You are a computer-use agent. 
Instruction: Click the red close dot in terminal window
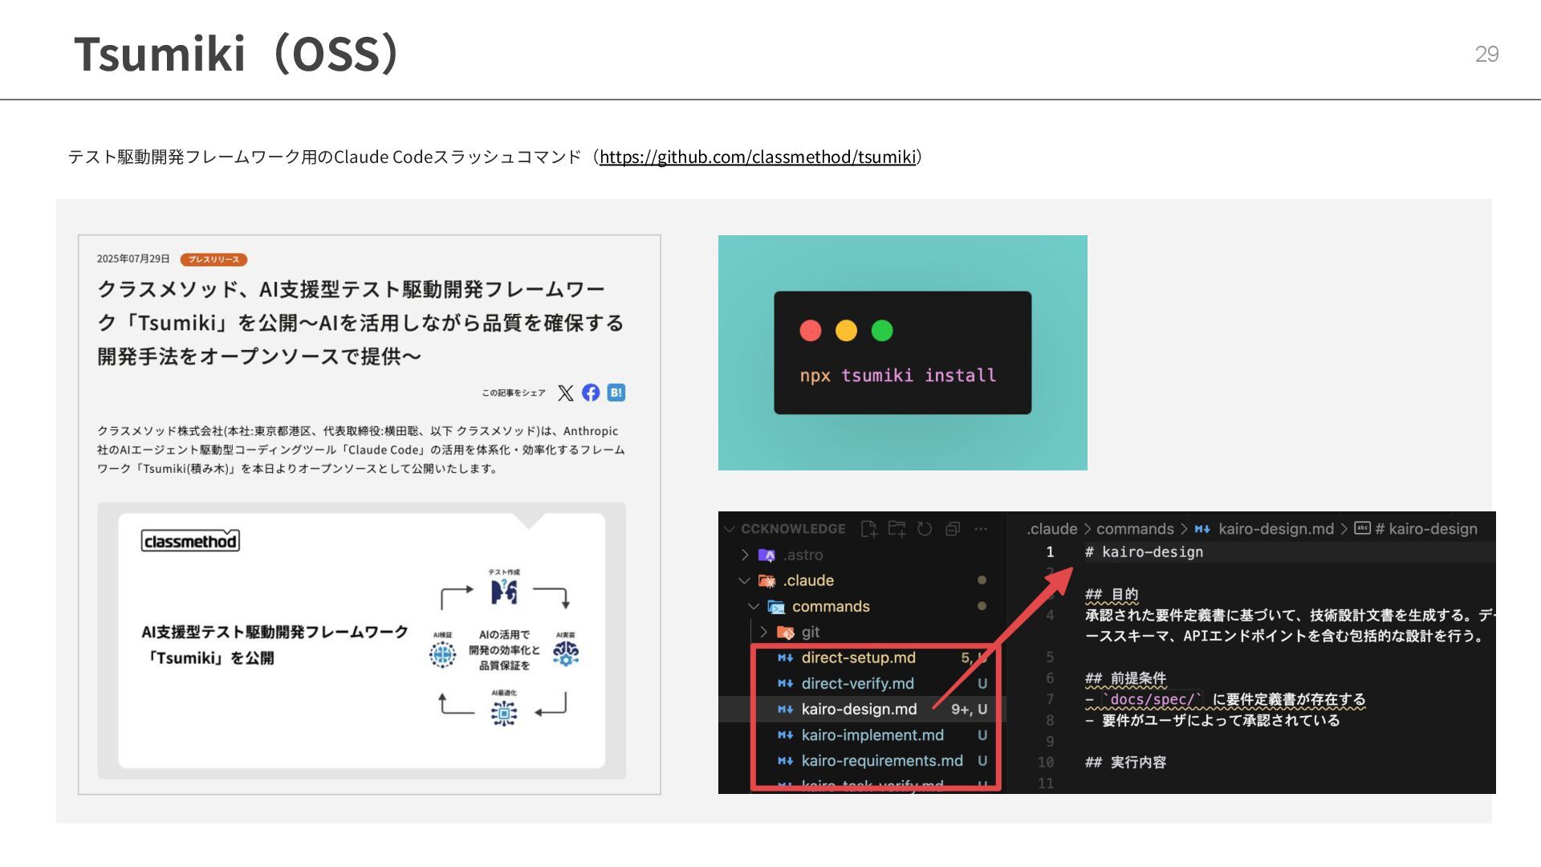coord(811,331)
